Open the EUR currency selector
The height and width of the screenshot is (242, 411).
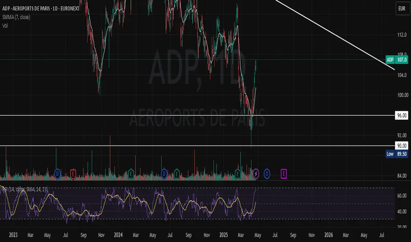click(402, 9)
